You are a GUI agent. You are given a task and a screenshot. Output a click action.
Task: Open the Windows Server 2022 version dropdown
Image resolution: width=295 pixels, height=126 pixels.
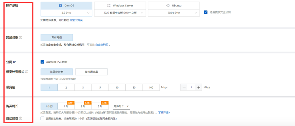(120, 13)
